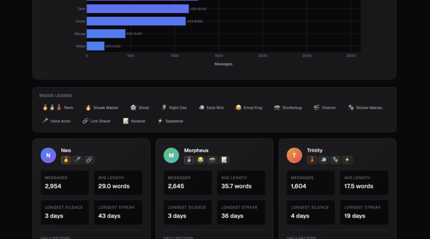Click the Streak Master fire legend icon
Viewport: 430px width, 239px height.
click(88, 107)
